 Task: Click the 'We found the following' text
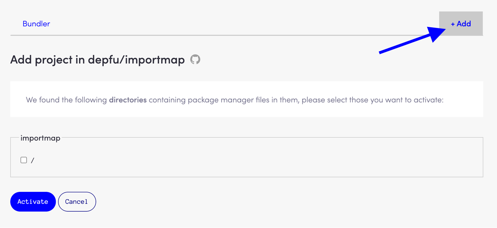66,100
